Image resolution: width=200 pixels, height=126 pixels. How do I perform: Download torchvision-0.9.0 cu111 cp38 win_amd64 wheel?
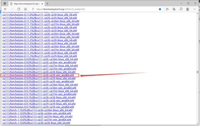[x=38, y=75]
